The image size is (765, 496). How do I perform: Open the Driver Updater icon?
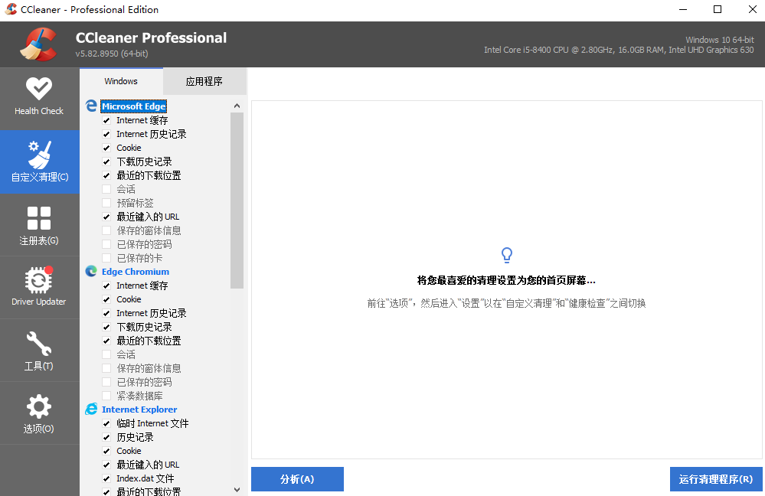[x=39, y=279]
